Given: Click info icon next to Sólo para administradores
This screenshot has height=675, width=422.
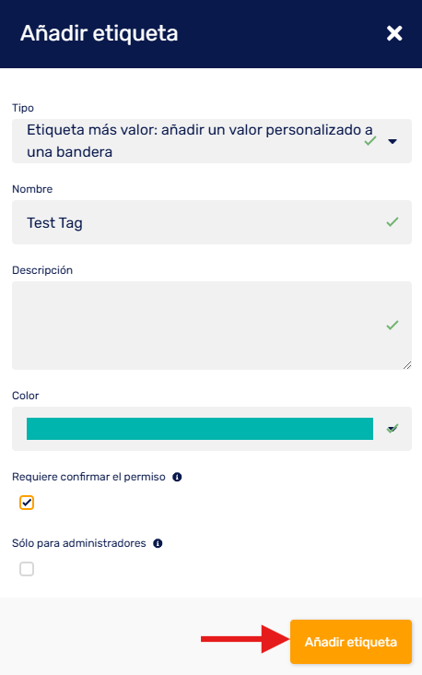Looking at the screenshot, I should tap(158, 543).
